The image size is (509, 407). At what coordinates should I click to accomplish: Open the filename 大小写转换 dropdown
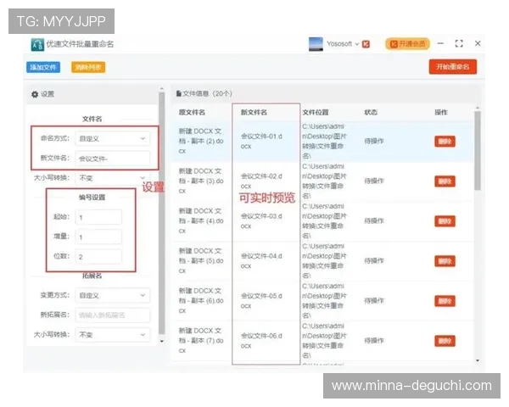click(113, 178)
